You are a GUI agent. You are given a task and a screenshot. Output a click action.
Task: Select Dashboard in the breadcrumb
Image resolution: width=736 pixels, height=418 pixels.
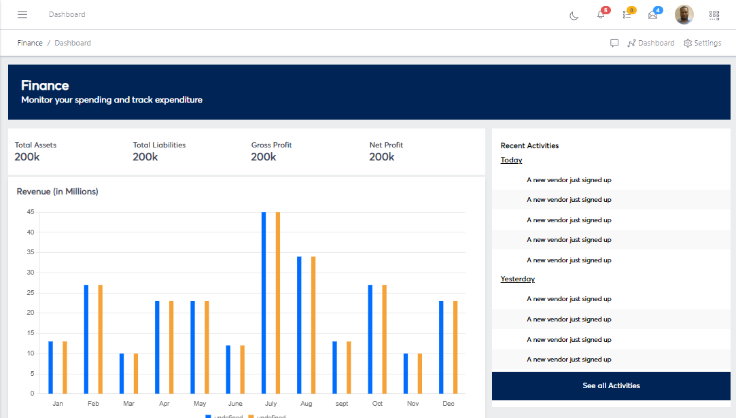pos(73,43)
